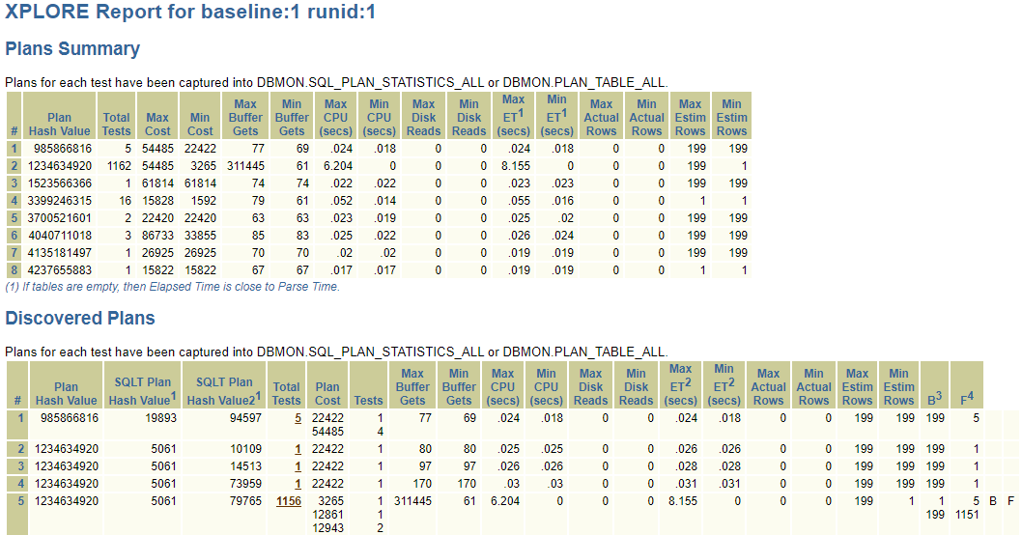Click plan hash 4040711018 in Plans Summary
This screenshot has width=1022, height=535.
(x=59, y=236)
